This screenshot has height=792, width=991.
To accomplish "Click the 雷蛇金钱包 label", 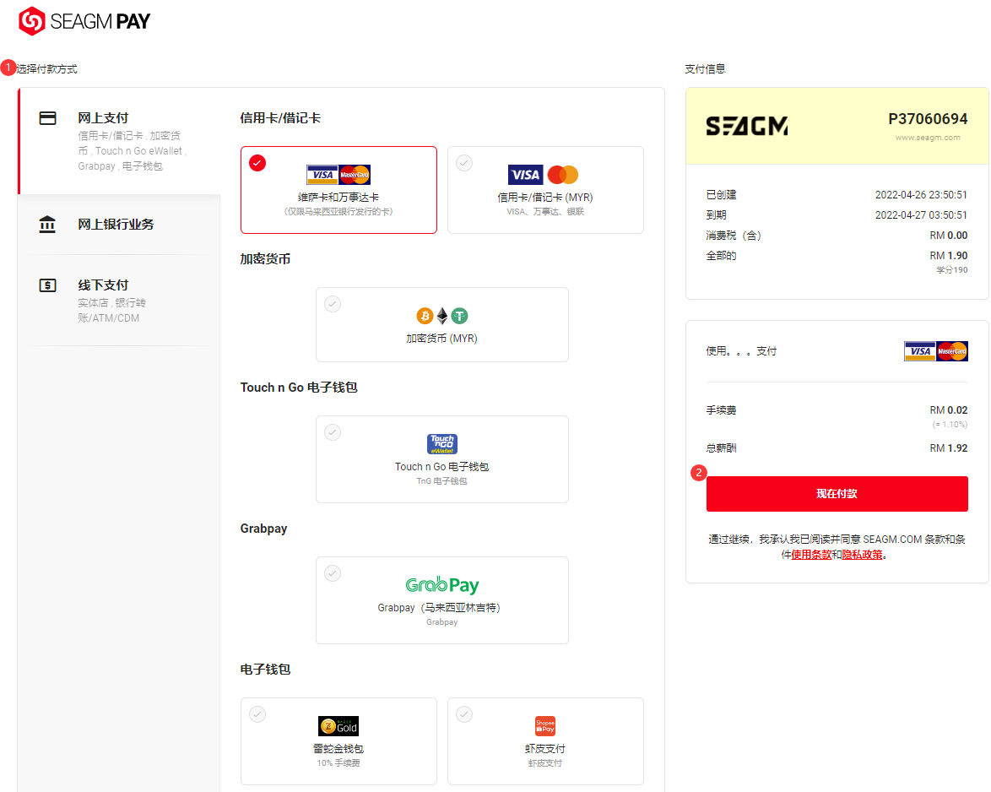I will [338, 748].
